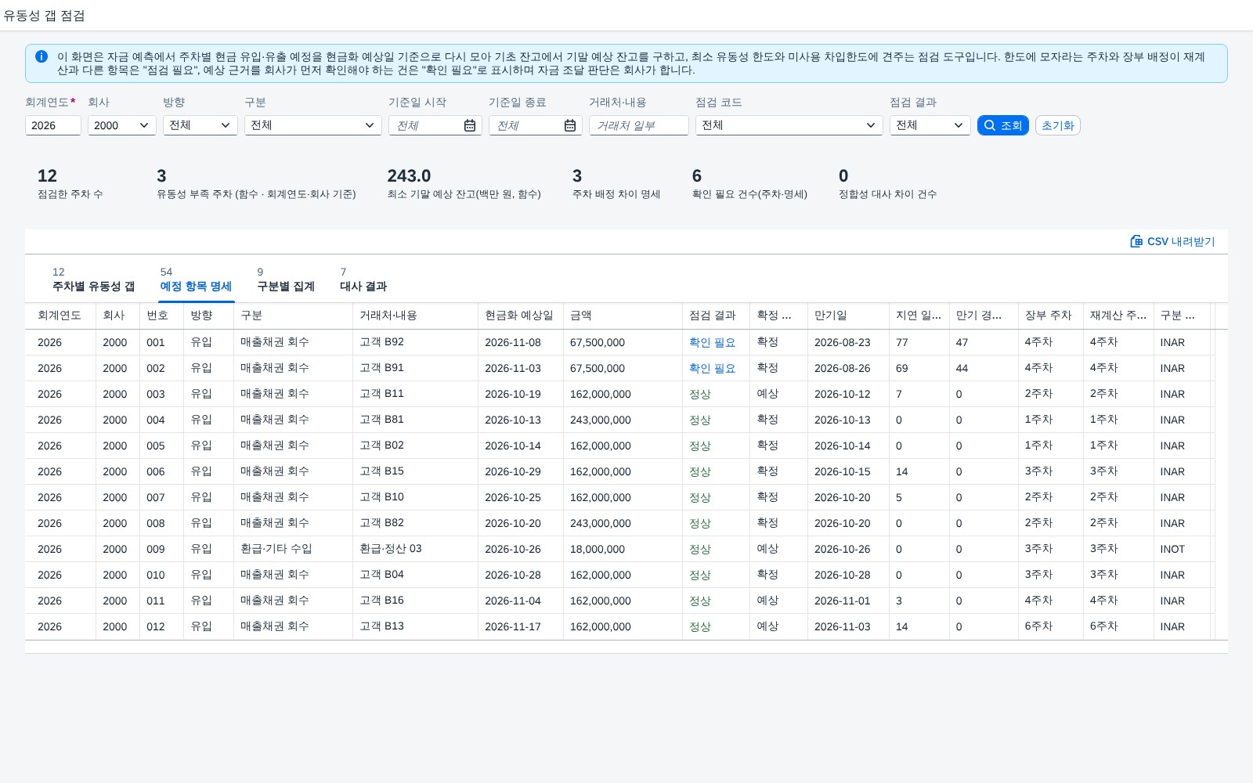Image resolution: width=1253 pixels, height=783 pixels.
Task: Switch to the 주차별 유동성 갭 tab
Action: (x=93, y=280)
